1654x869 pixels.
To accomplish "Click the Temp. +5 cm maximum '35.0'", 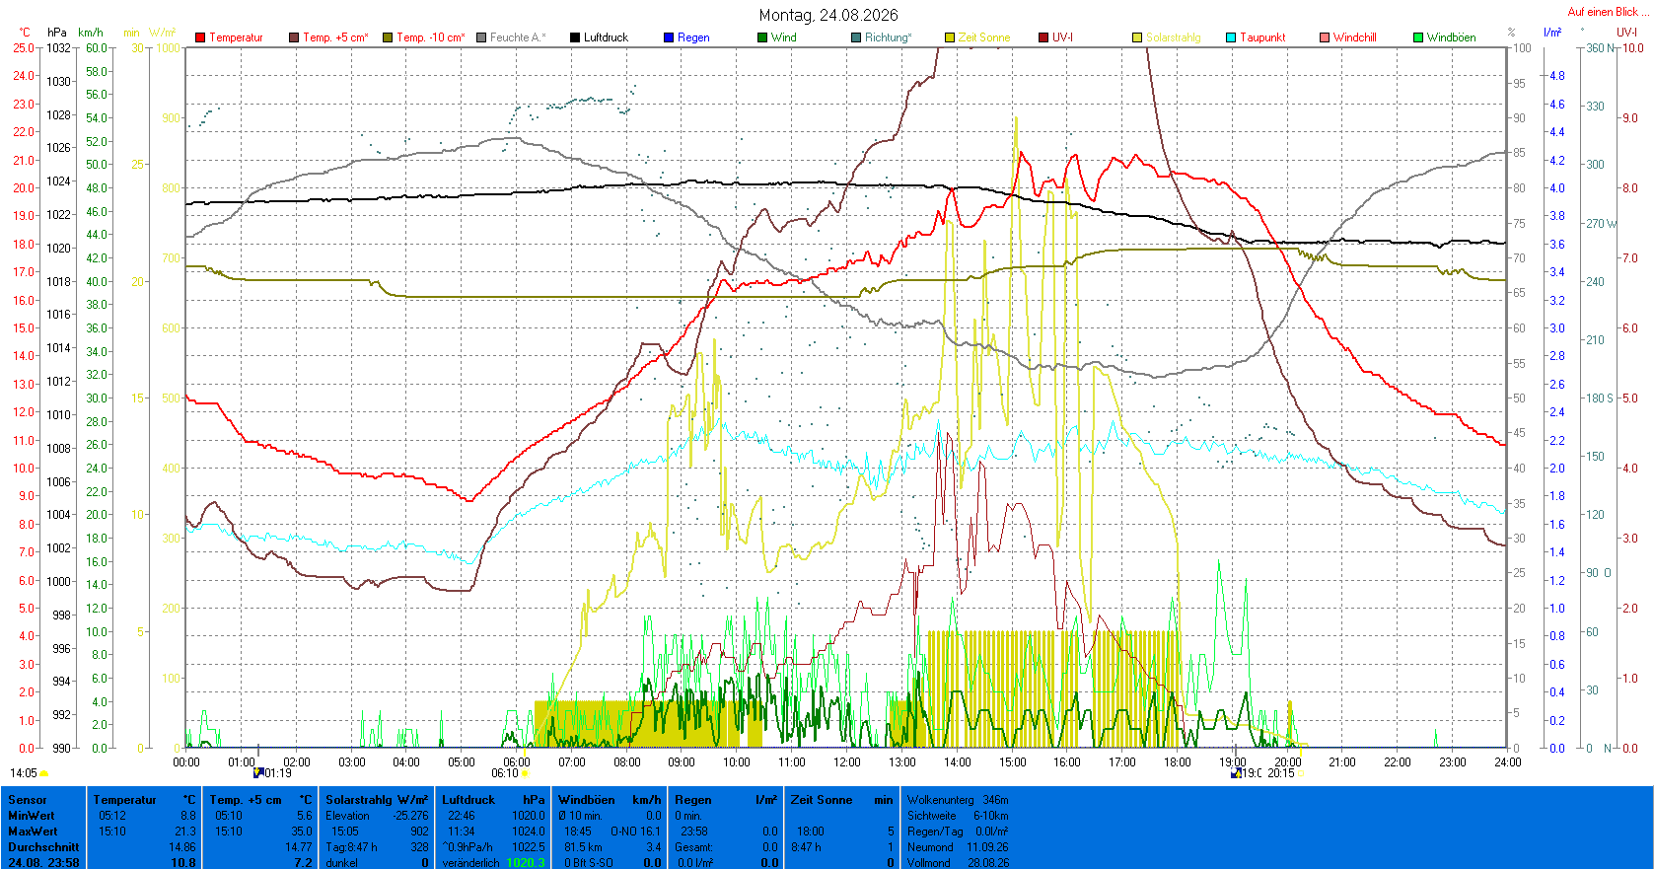I will point(303,832).
